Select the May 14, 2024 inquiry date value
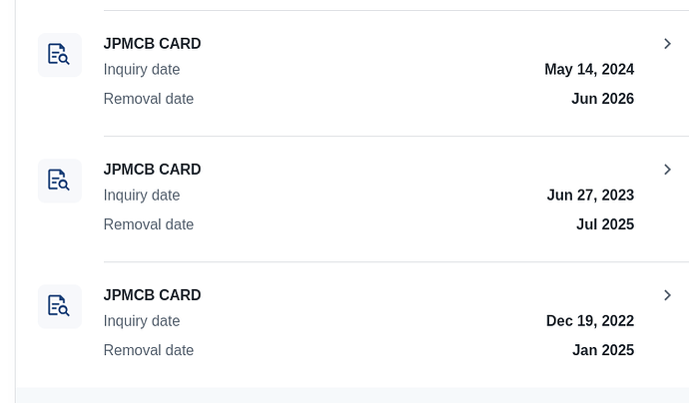 pos(589,70)
